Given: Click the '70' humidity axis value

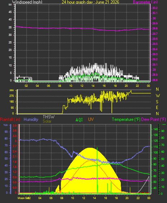Looking at the screenshot, I should (x=6, y=146).
